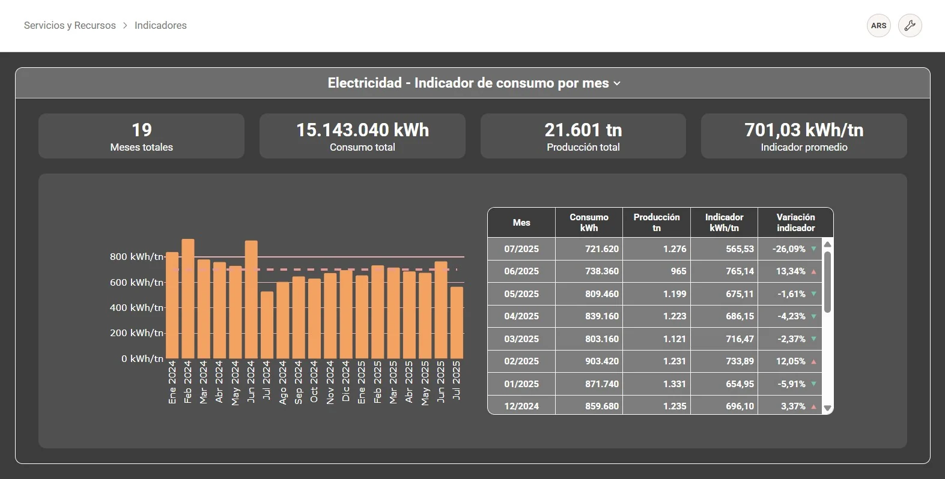
Task: Click the green down arrow in 03/2025 row
Action: click(x=813, y=339)
